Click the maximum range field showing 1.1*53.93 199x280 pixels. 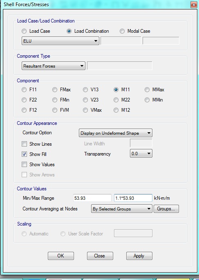pos(133,198)
